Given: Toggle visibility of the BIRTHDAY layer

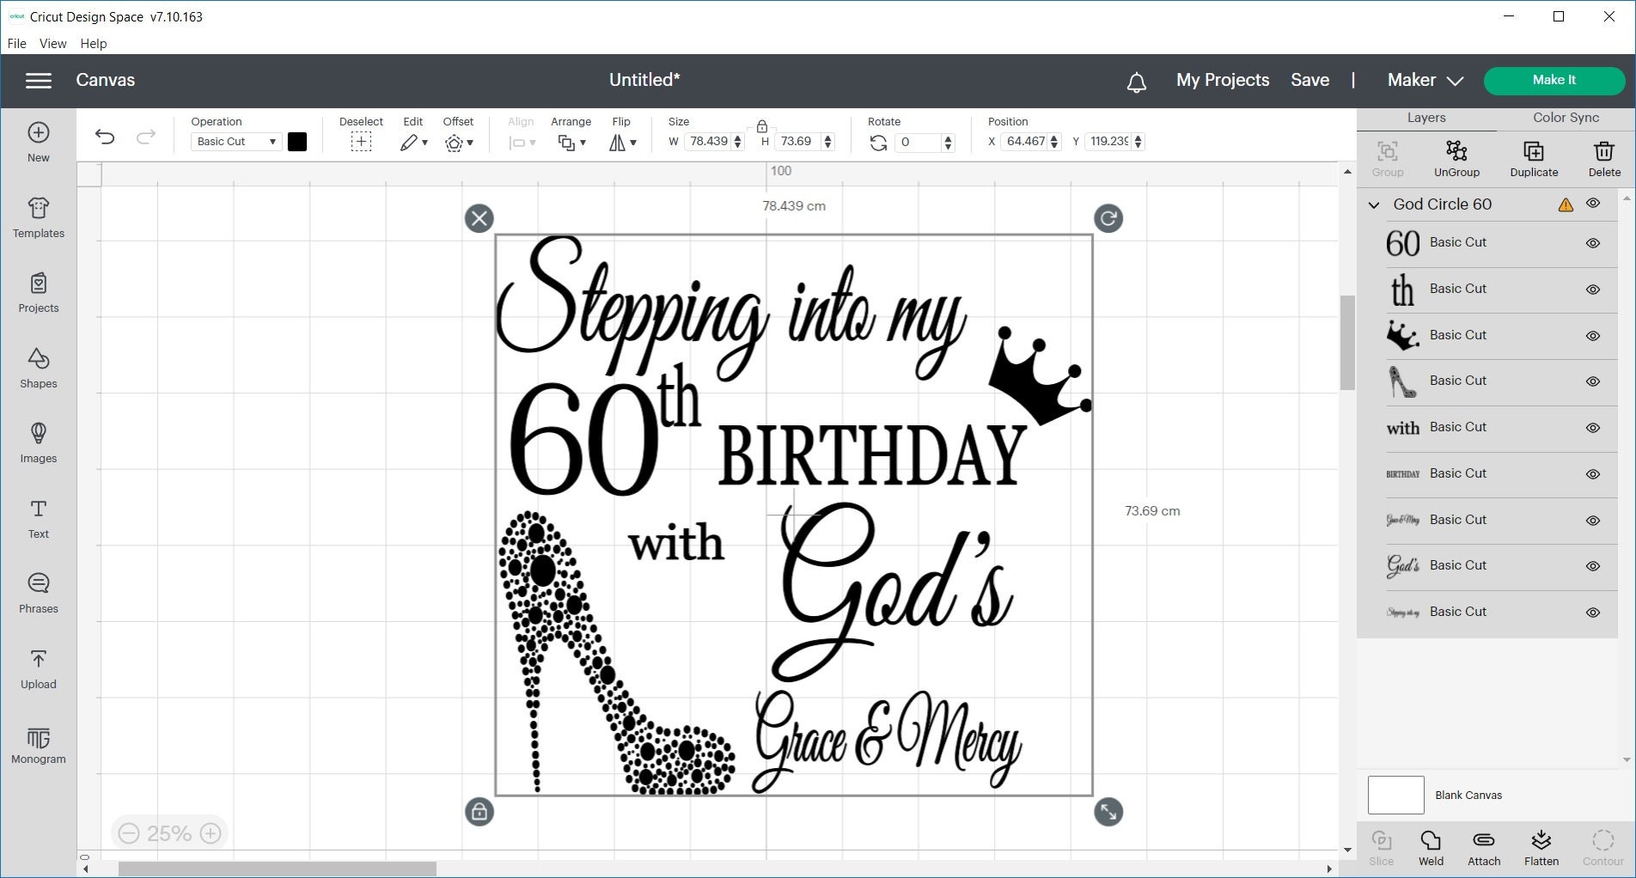Looking at the screenshot, I should pyautogui.click(x=1594, y=473).
